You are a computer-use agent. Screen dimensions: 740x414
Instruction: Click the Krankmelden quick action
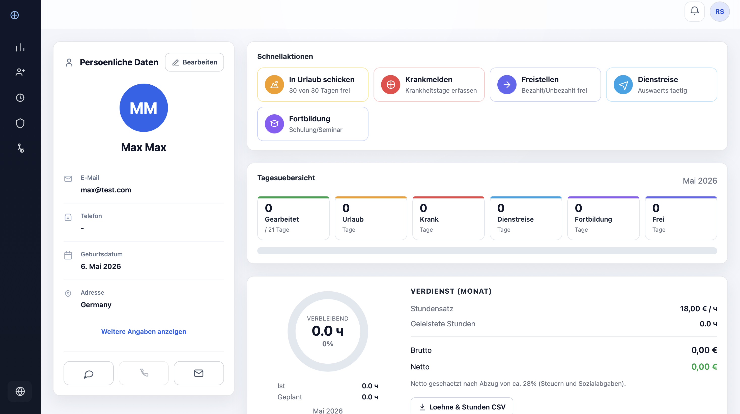(x=429, y=85)
